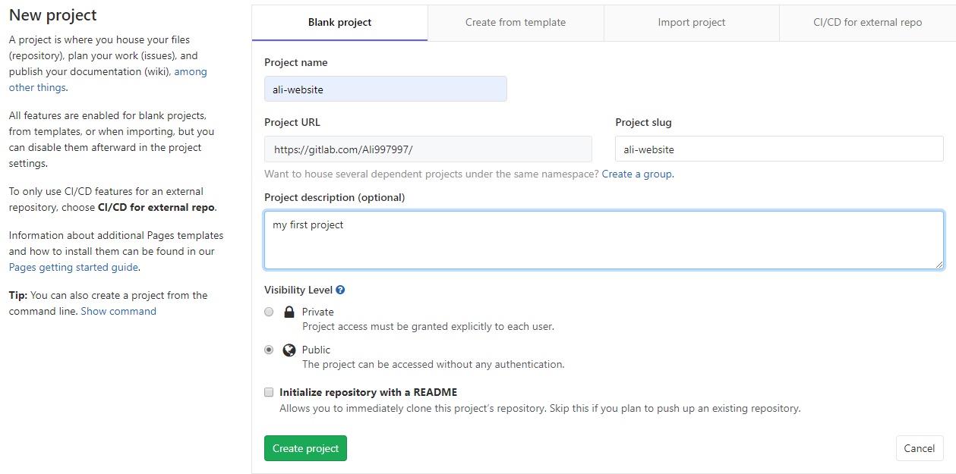Screen dimensions: 956x474
Task: Click the Show command link
Action: coord(118,311)
